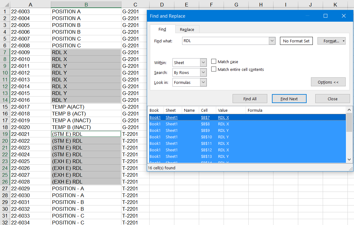Click the Close button in the dialog
The height and width of the screenshot is (225, 354).
pyautogui.click(x=333, y=99)
